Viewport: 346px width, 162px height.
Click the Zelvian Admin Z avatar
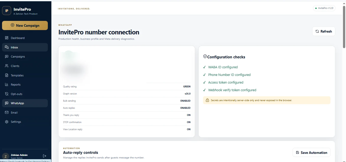point(5,156)
